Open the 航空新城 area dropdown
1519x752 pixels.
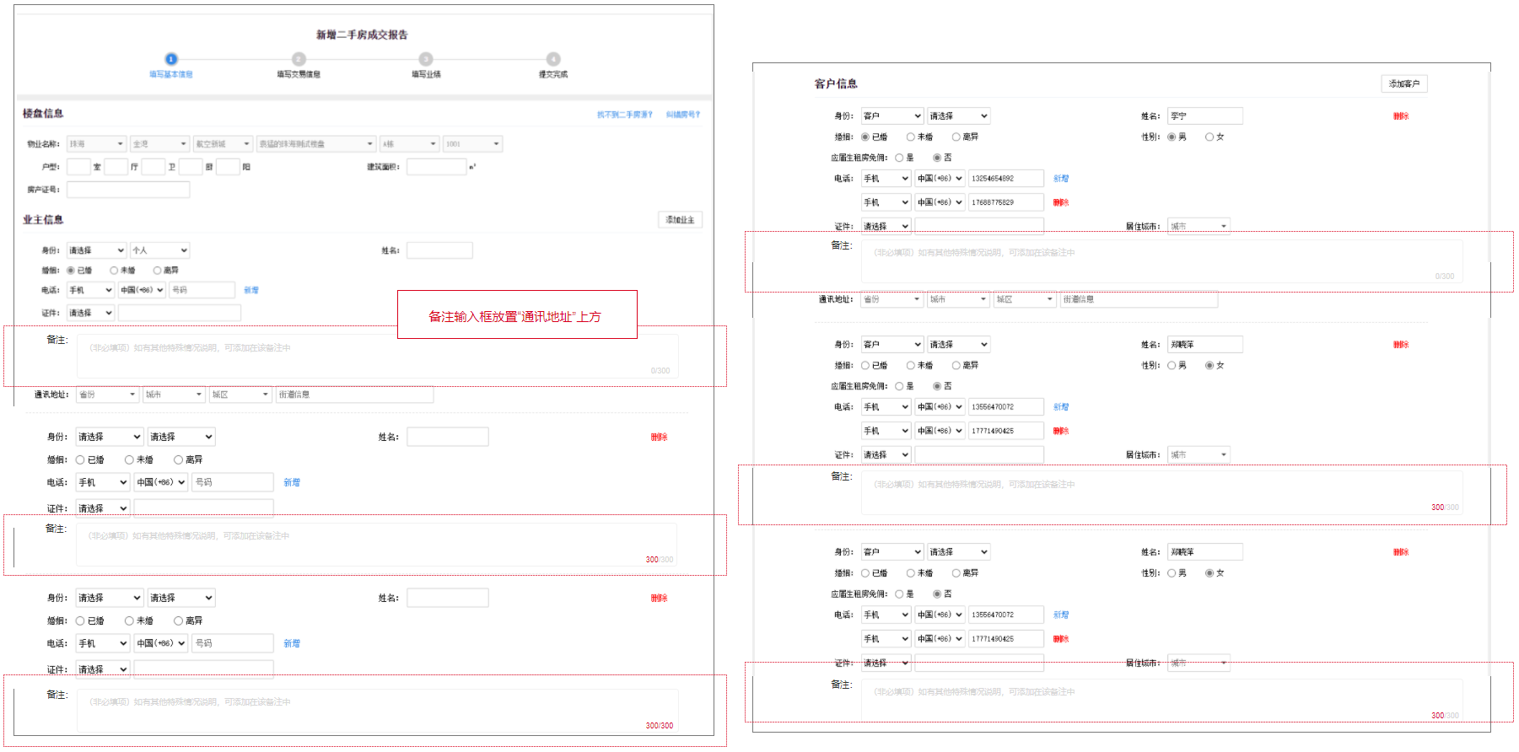tap(223, 144)
